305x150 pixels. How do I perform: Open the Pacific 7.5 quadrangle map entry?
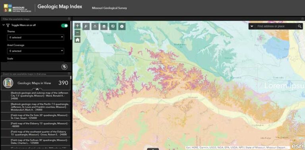tap(36, 107)
